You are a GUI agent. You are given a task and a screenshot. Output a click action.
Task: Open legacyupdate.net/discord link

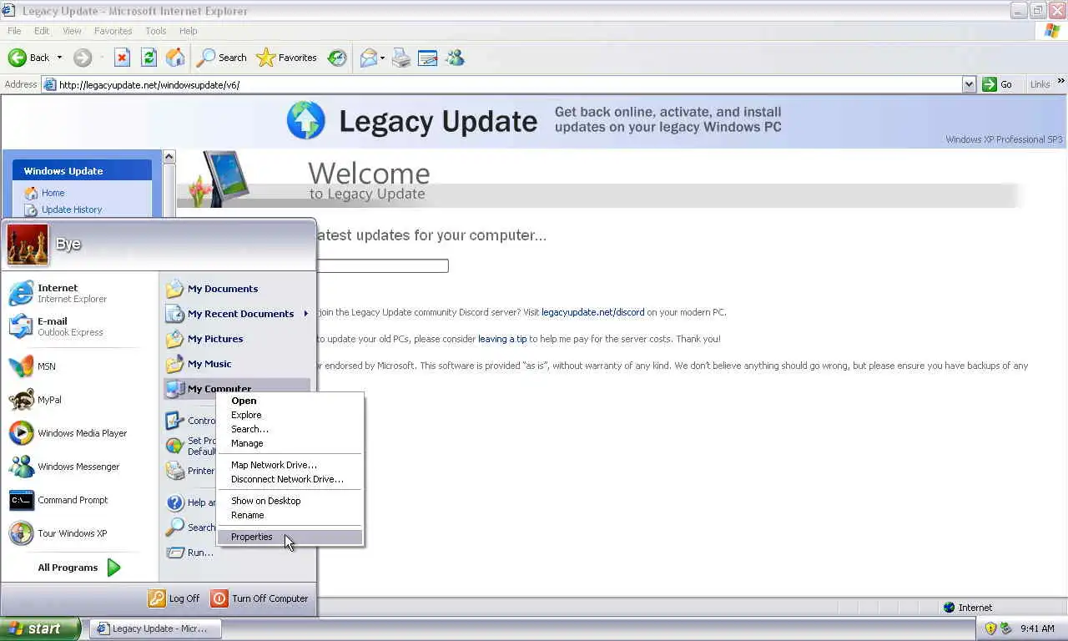click(592, 312)
